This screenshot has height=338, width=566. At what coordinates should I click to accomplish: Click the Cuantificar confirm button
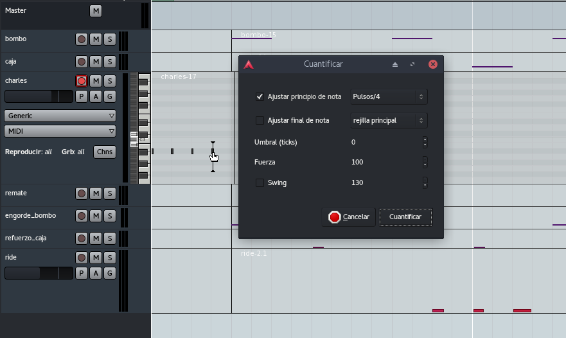click(x=405, y=217)
